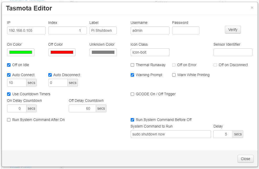Click the 'Off Delay Countdown' label
The width and height of the screenshot is (259, 169).
coord(86,101)
